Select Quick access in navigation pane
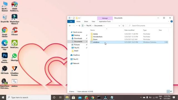Screen dimensions: 178x100 [78, 32]
